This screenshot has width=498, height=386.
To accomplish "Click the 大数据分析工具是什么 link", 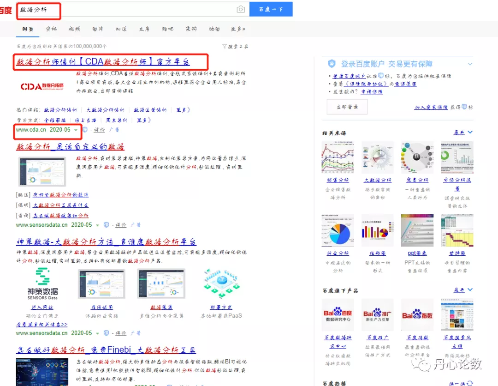I will click(x=61, y=205).
